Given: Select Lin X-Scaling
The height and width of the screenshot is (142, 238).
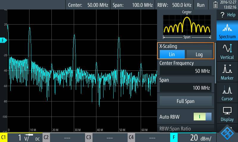Looking at the screenshot, I should tap(172, 54).
